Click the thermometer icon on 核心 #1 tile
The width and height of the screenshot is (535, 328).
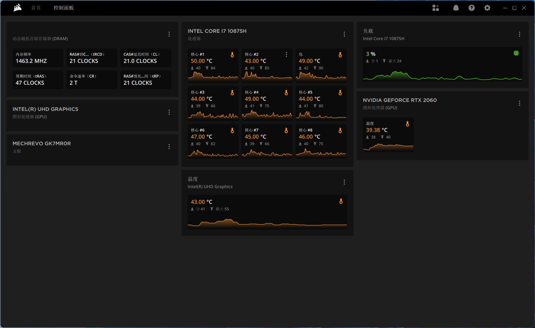pos(232,55)
